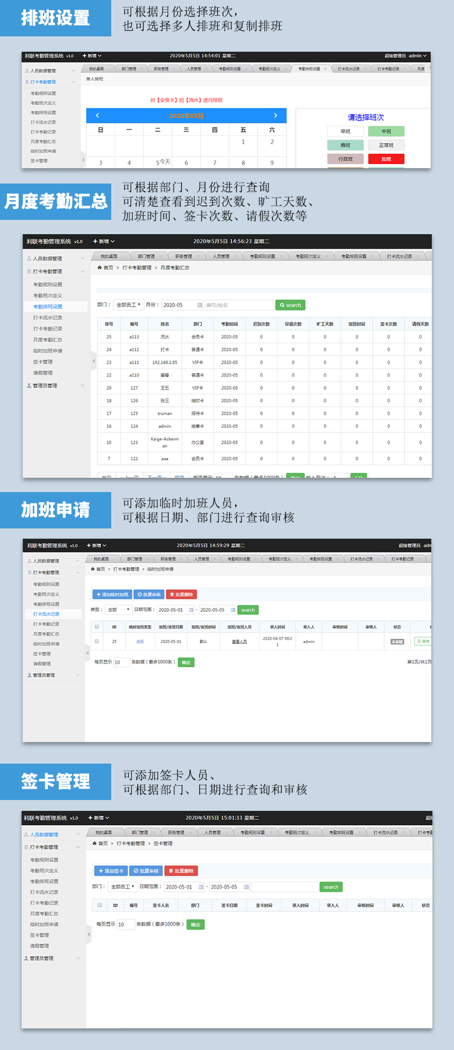
Task: Check the select-all box in 临时加班申请 table header
Action: coord(97,627)
